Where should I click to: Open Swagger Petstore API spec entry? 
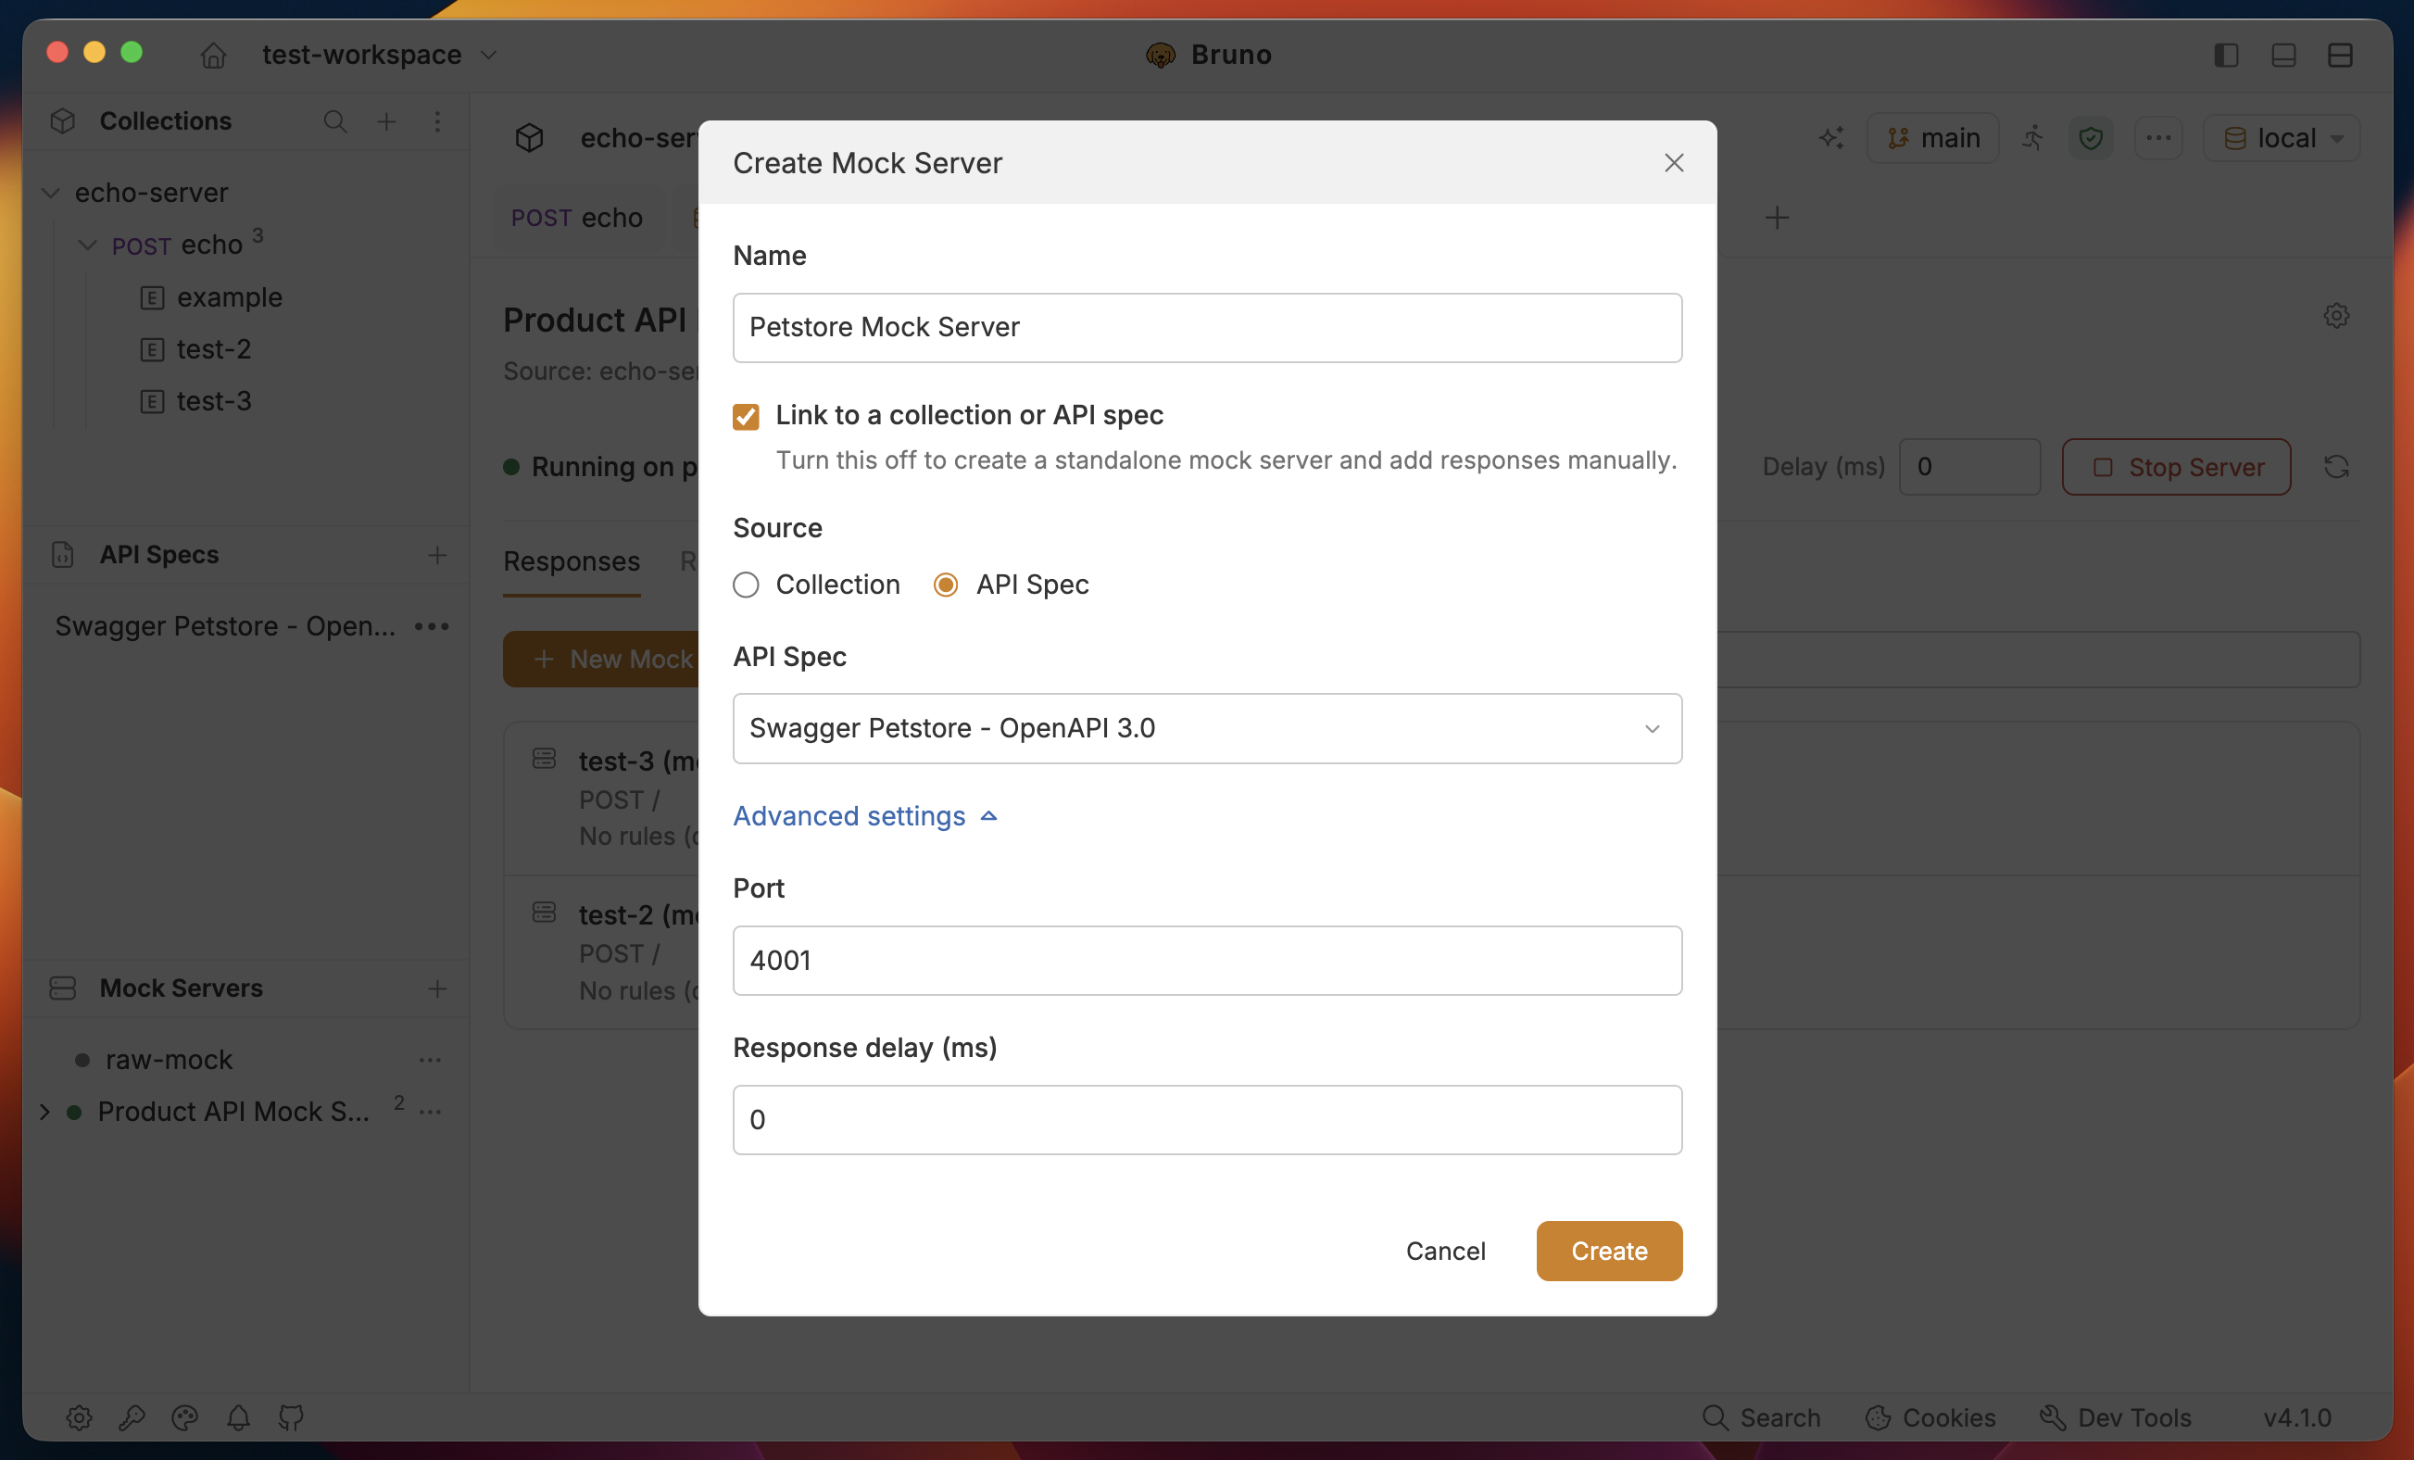(225, 626)
